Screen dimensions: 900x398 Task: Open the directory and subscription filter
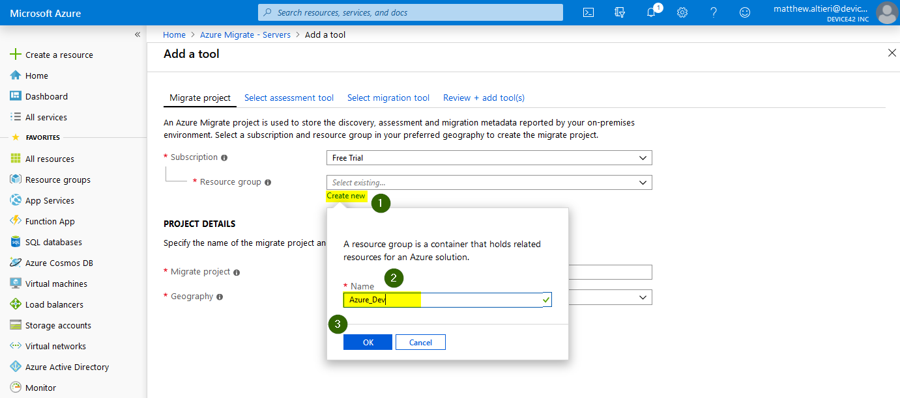(x=619, y=12)
